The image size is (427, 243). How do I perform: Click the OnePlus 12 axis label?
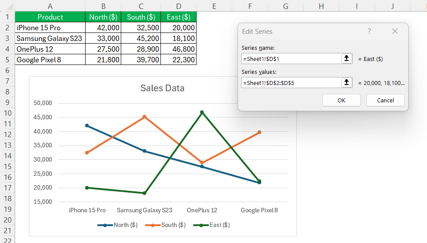click(x=202, y=210)
